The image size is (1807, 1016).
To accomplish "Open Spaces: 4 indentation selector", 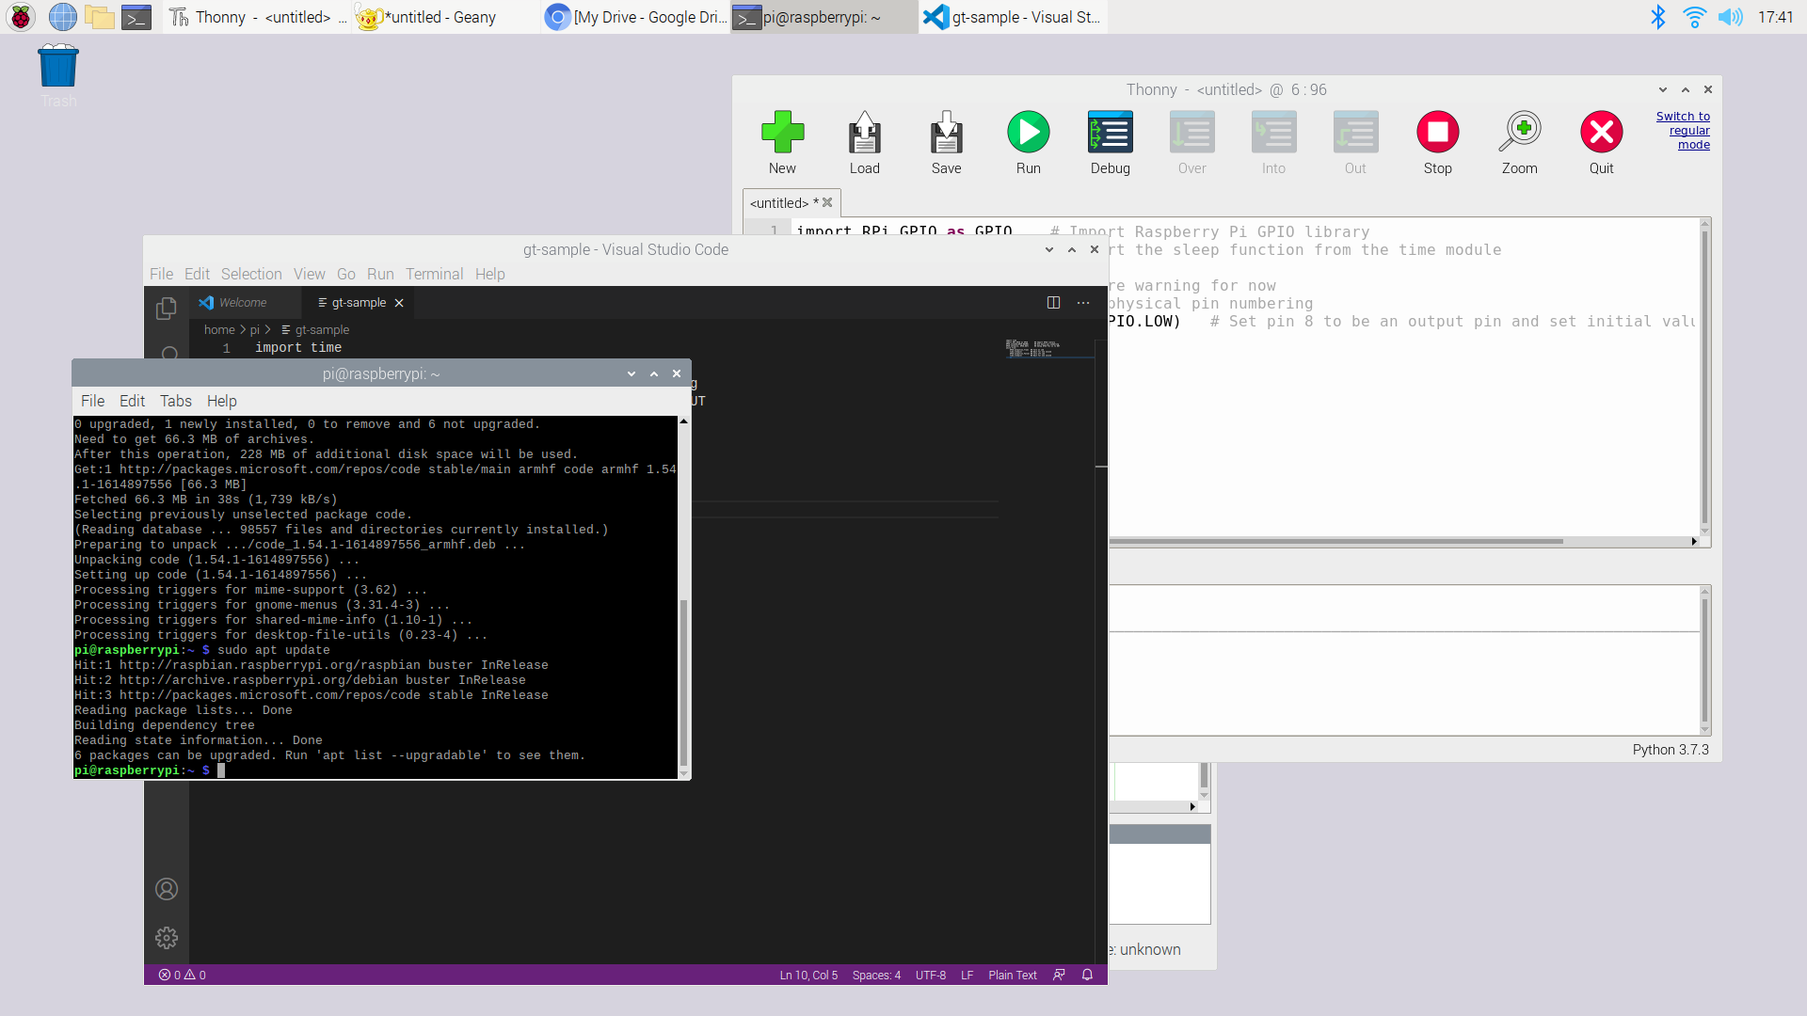I will click(875, 976).
